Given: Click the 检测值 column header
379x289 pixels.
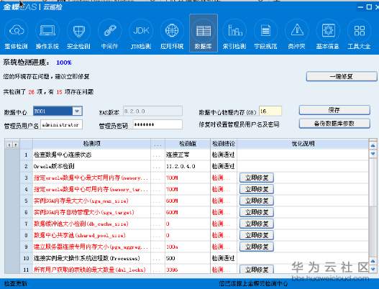Looking at the screenshot, I should coord(188,144).
